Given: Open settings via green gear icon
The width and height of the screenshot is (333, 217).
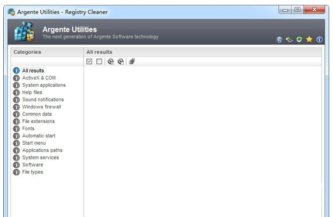Looking at the screenshot, I should (299, 40).
